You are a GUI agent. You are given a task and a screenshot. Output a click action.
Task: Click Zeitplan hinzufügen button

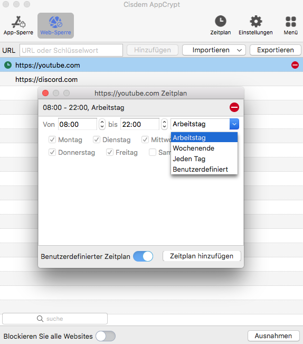(202, 256)
